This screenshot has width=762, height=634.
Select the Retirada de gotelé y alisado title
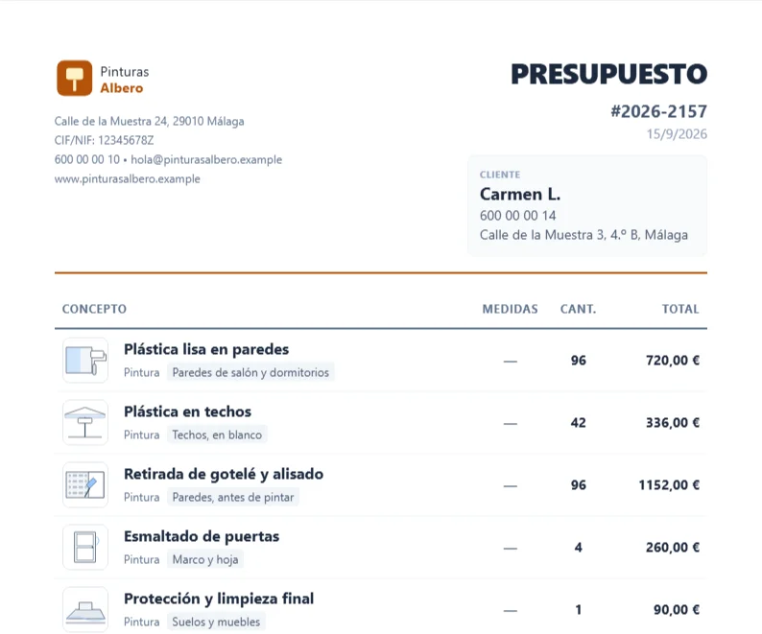click(224, 474)
